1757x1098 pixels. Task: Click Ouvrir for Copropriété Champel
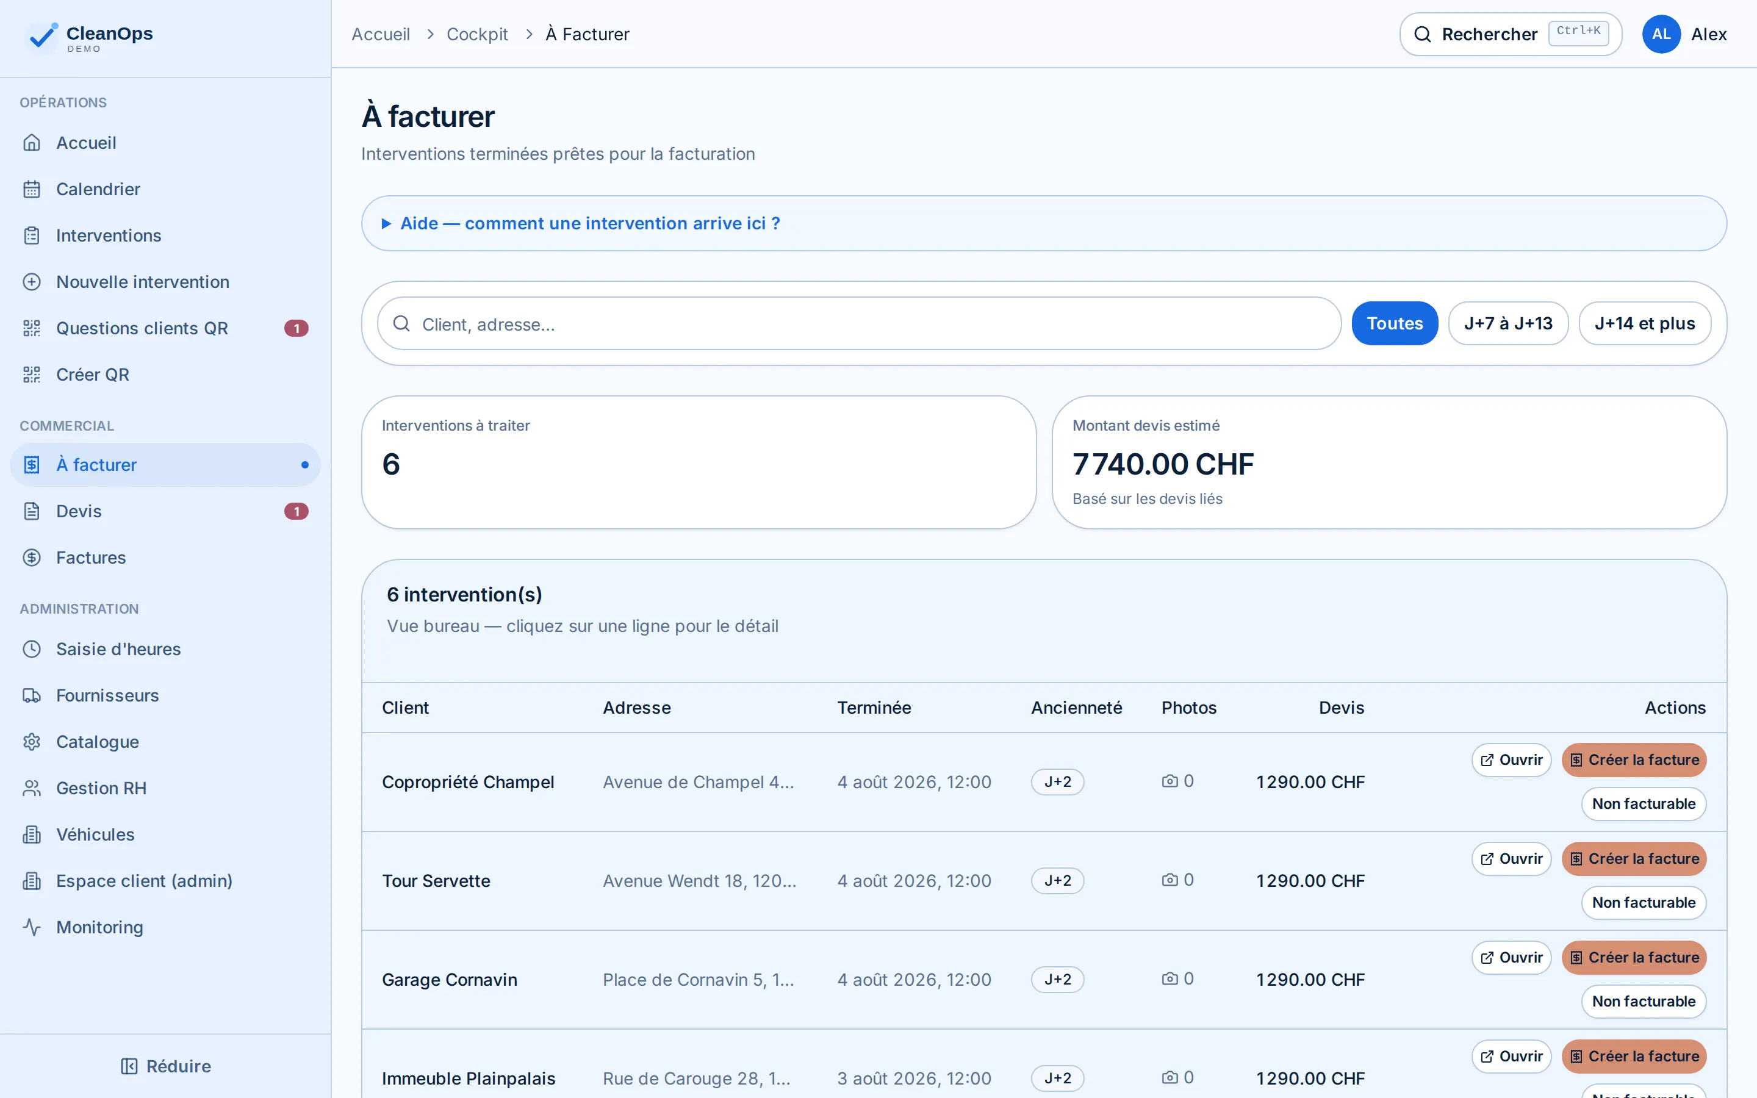1511,759
